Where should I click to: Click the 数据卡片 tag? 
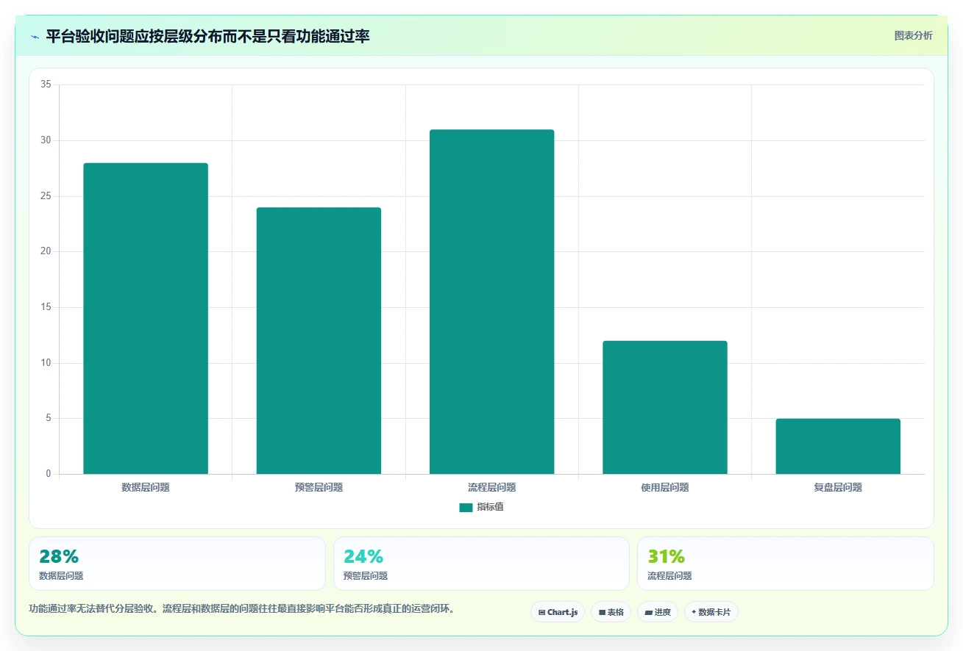click(711, 612)
